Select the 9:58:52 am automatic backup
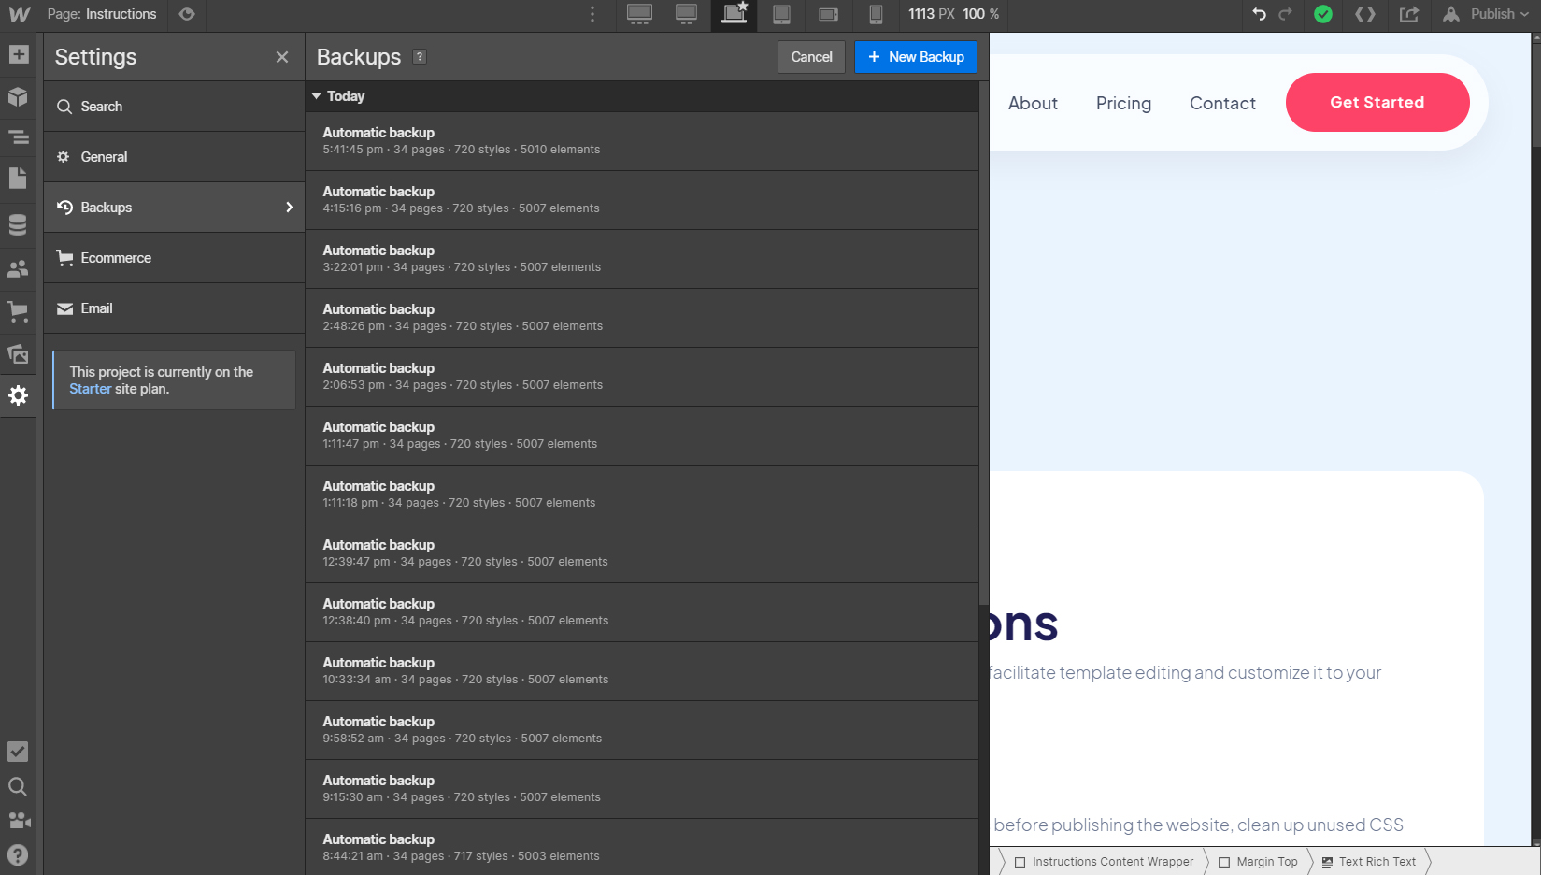This screenshot has height=875, width=1541. [x=642, y=730]
